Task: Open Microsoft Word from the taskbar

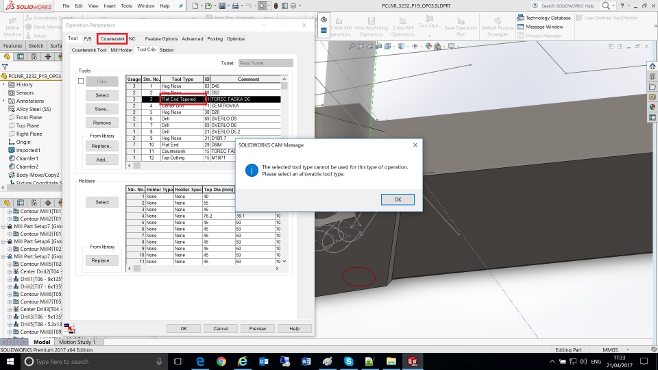Action: click(x=306, y=361)
